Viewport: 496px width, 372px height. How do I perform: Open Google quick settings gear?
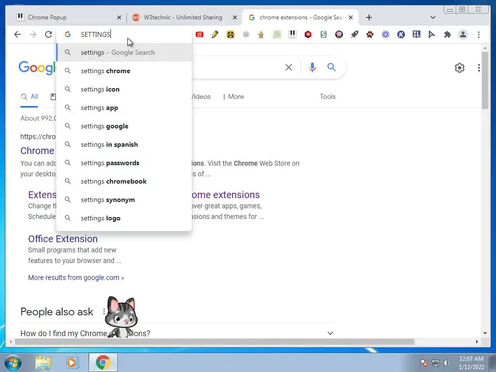(x=460, y=68)
